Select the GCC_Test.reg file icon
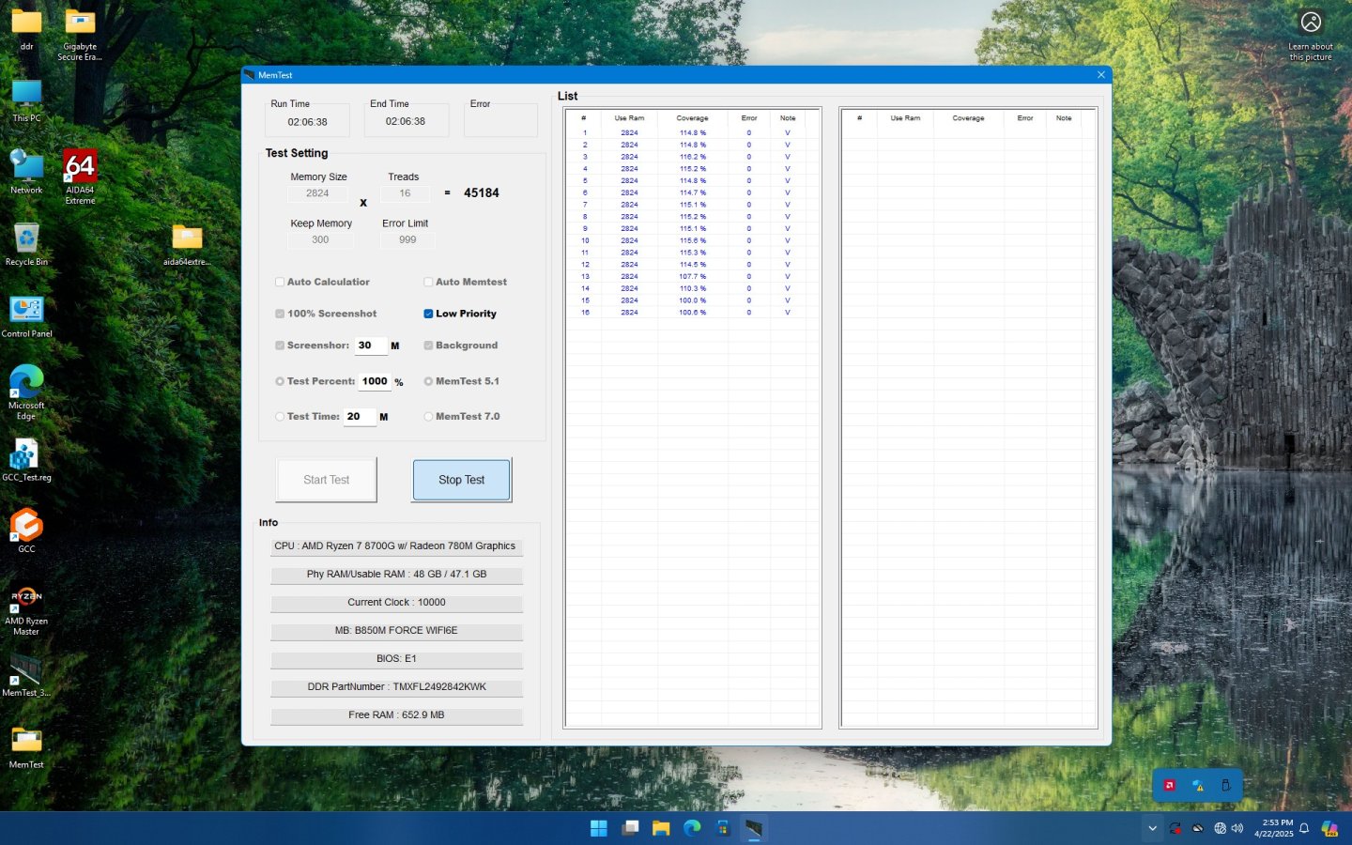This screenshot has height=845, width=1352. pyautogui.click(x=26, y=460)
